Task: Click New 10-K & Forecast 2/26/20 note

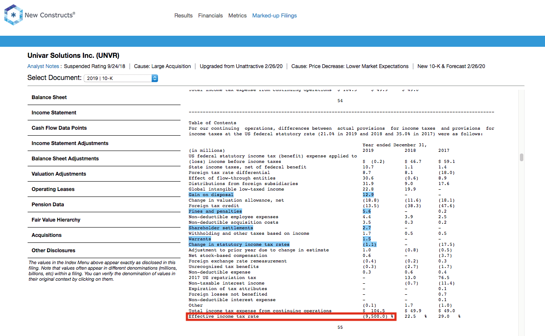Action: [451, 66]
